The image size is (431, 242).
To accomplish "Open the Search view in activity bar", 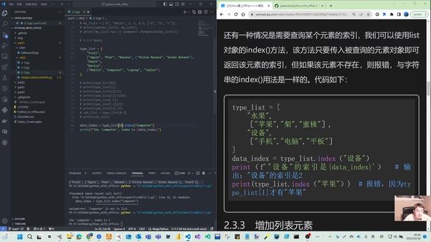I will [x=5, y=24].
